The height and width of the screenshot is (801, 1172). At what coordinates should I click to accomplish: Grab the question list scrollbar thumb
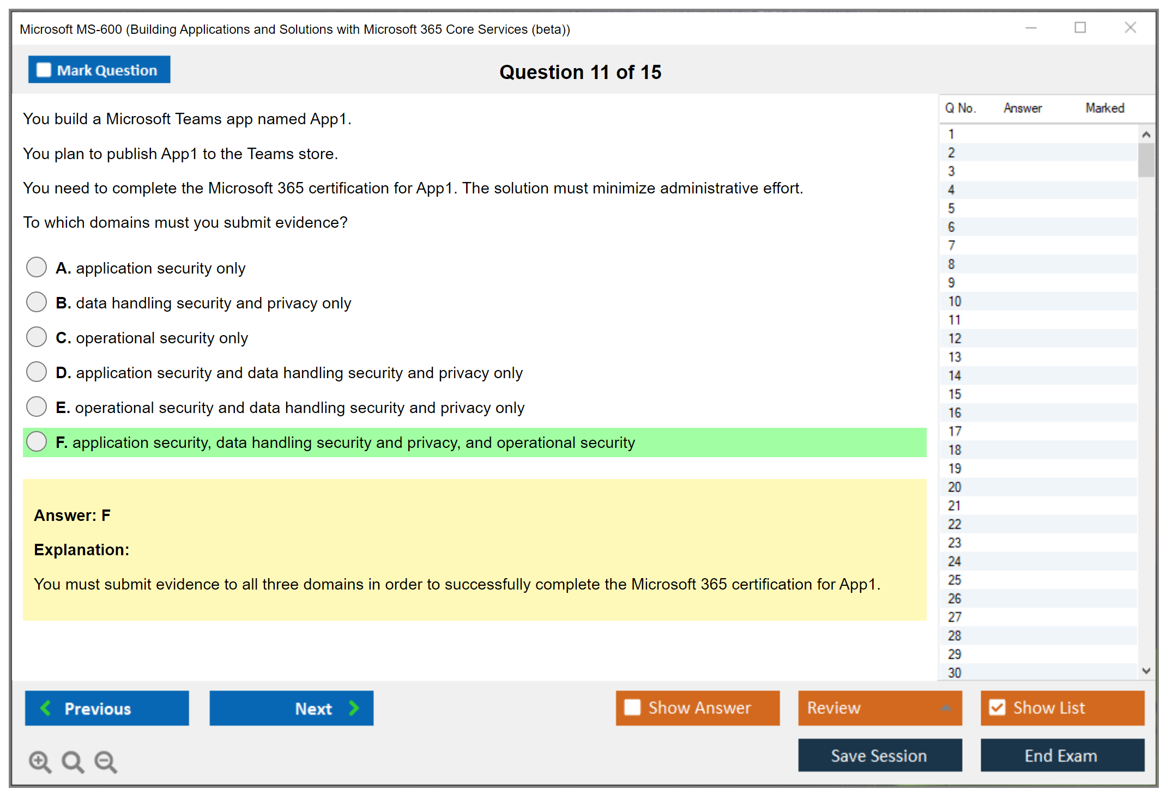click(1146, 159)
